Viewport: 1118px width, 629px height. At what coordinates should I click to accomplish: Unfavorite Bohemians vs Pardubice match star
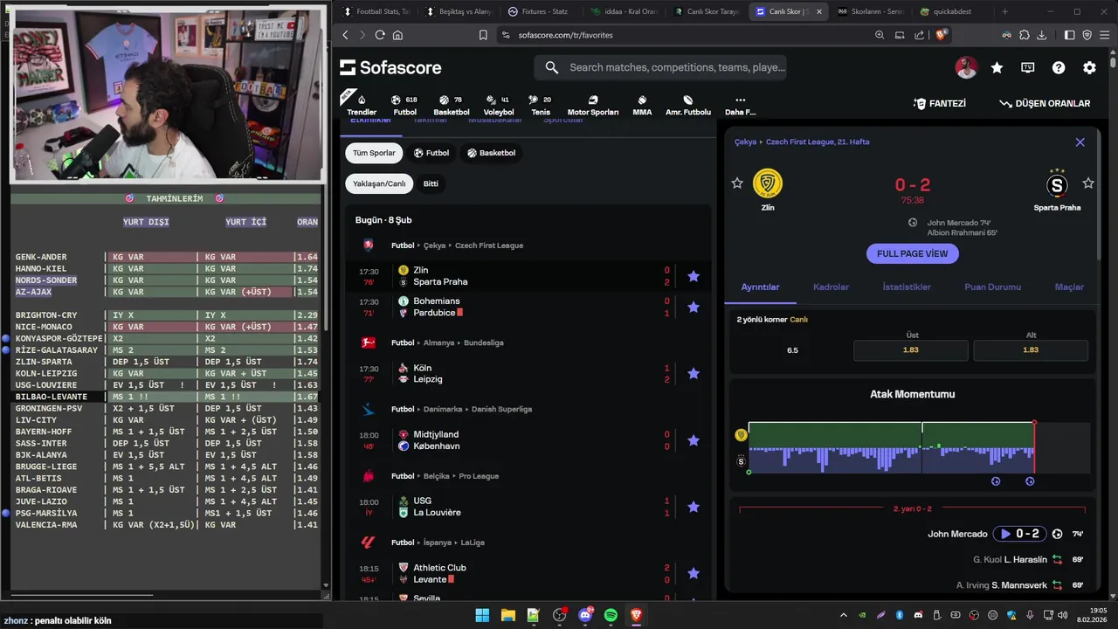tap(694, 307)
